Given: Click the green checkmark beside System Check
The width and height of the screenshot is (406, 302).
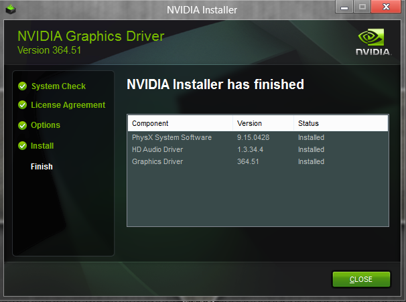Looking at the screenshot, I should point(23,86).
